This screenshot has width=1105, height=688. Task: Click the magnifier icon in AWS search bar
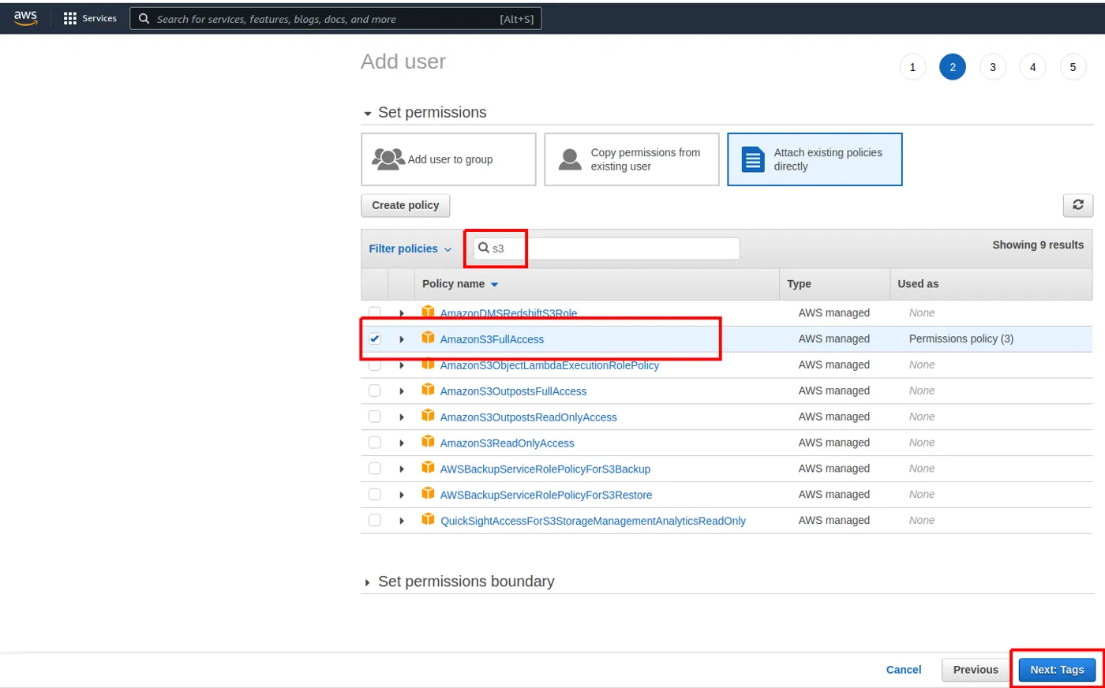[x=144, y=19]
